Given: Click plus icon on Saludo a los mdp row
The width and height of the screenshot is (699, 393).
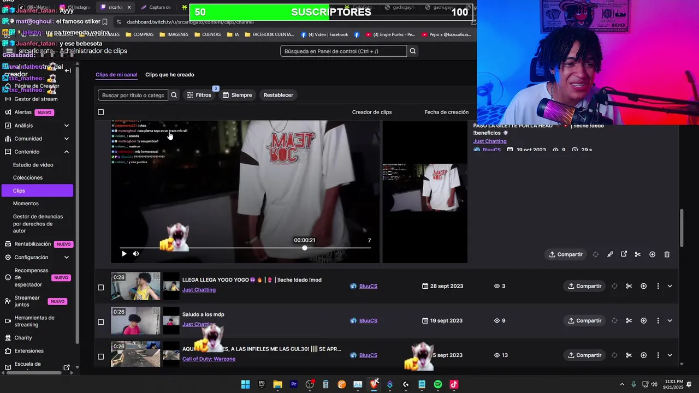Looking at the screenshot, I should pyautogui.click(x=643, y=320).
